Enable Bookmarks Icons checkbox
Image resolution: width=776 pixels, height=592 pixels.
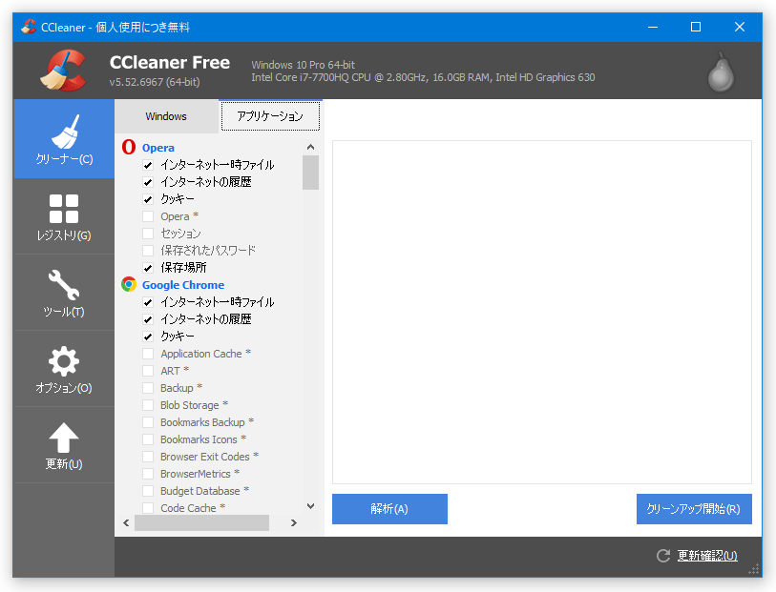[x=148, y=439]
